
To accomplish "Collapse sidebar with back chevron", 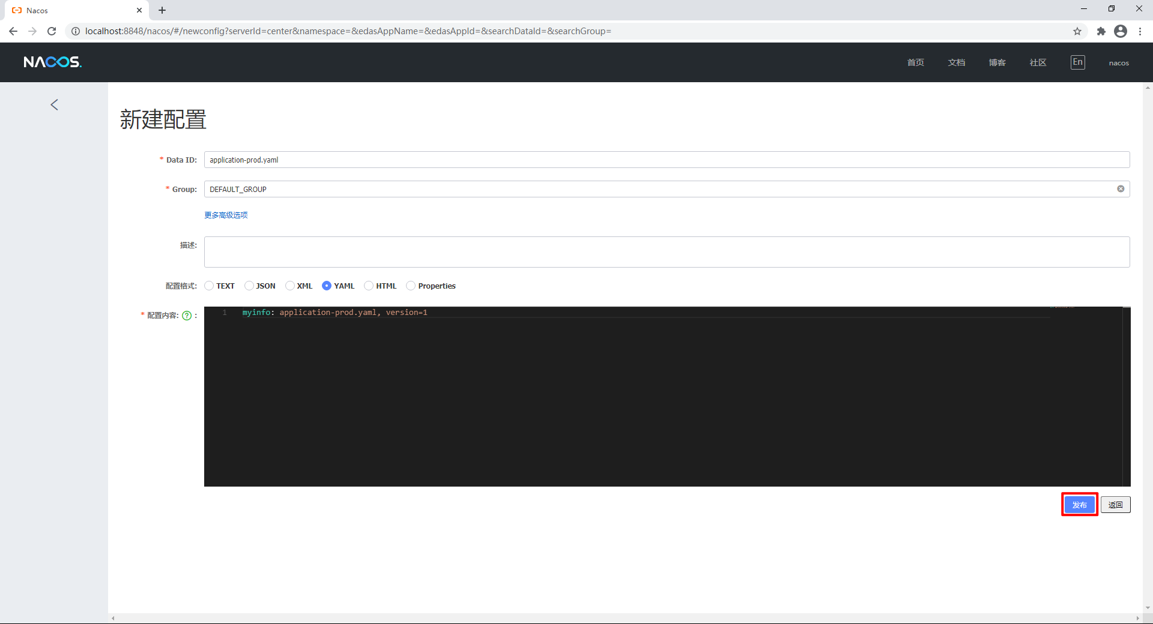I will click(x=54, y=105).
